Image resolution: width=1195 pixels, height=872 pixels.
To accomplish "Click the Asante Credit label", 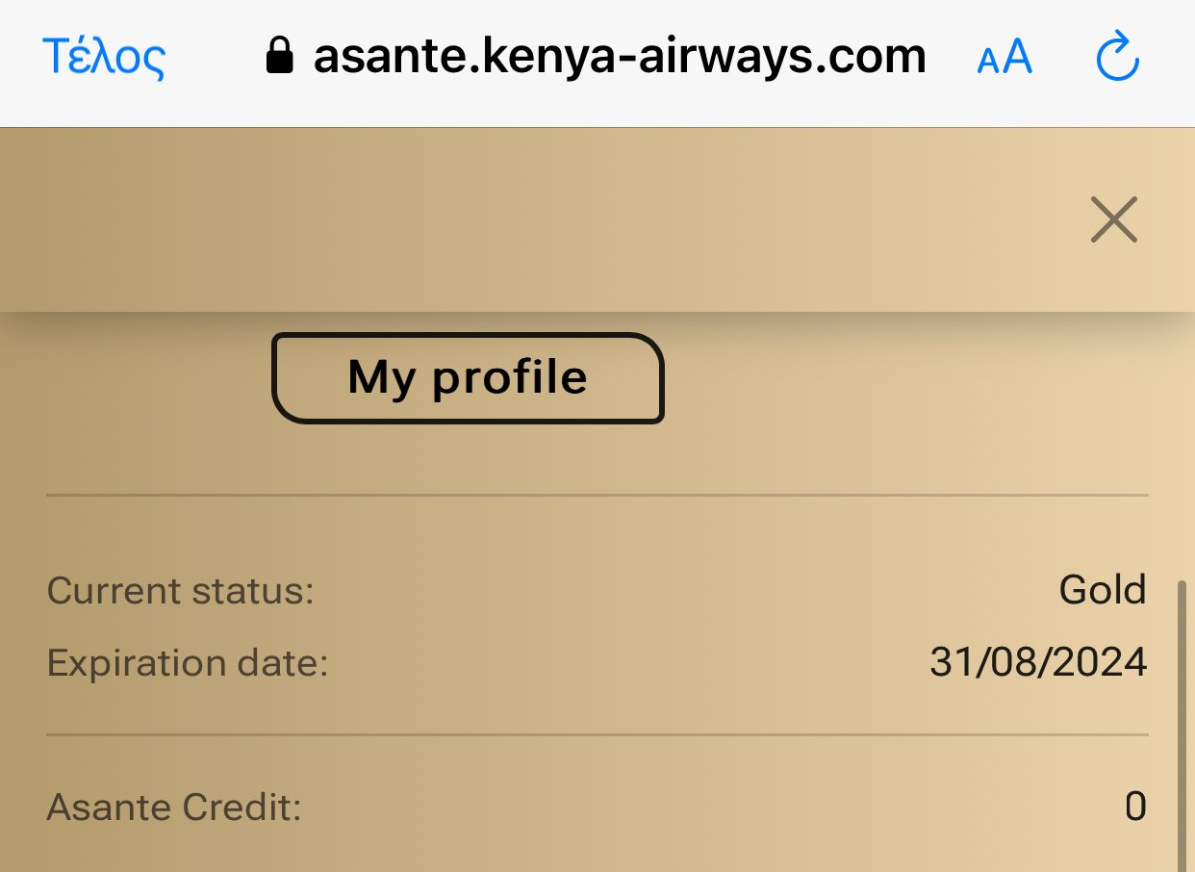I will tap(174, 808).
